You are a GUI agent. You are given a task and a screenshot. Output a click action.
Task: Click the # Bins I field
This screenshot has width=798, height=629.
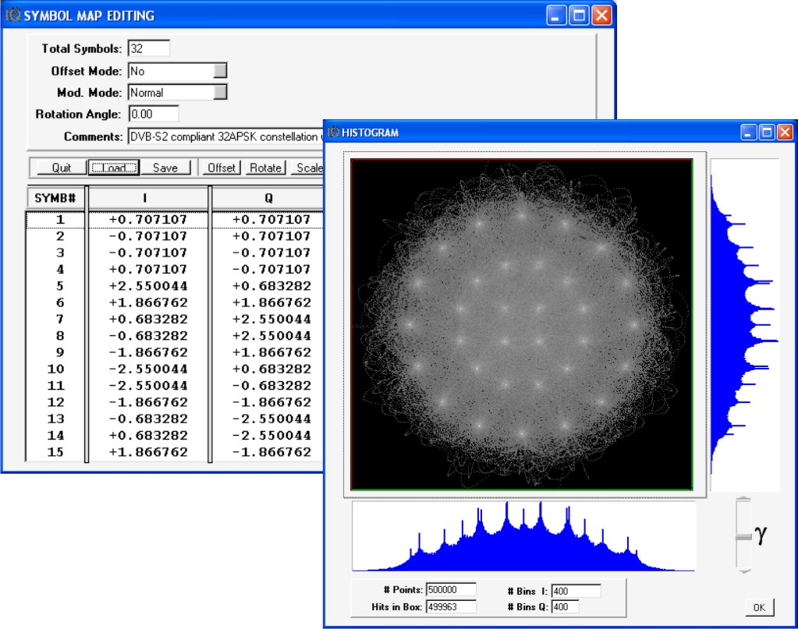tap(576, 591)
